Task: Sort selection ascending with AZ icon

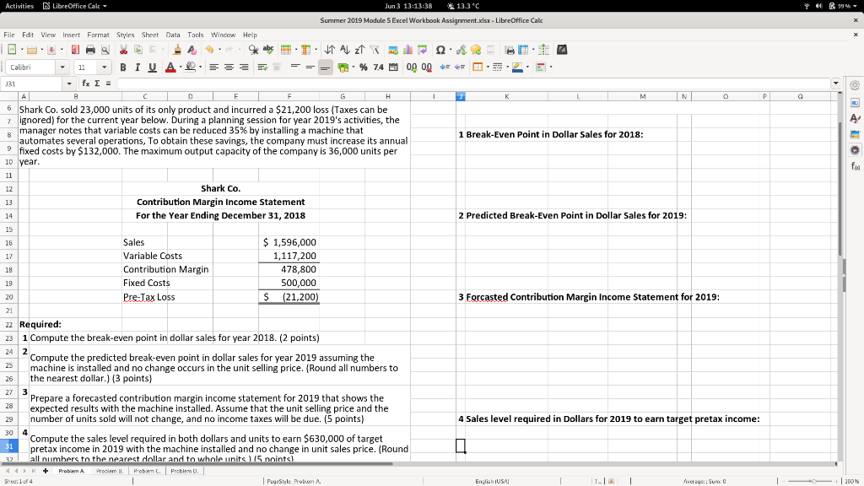Action: point(345,49)
